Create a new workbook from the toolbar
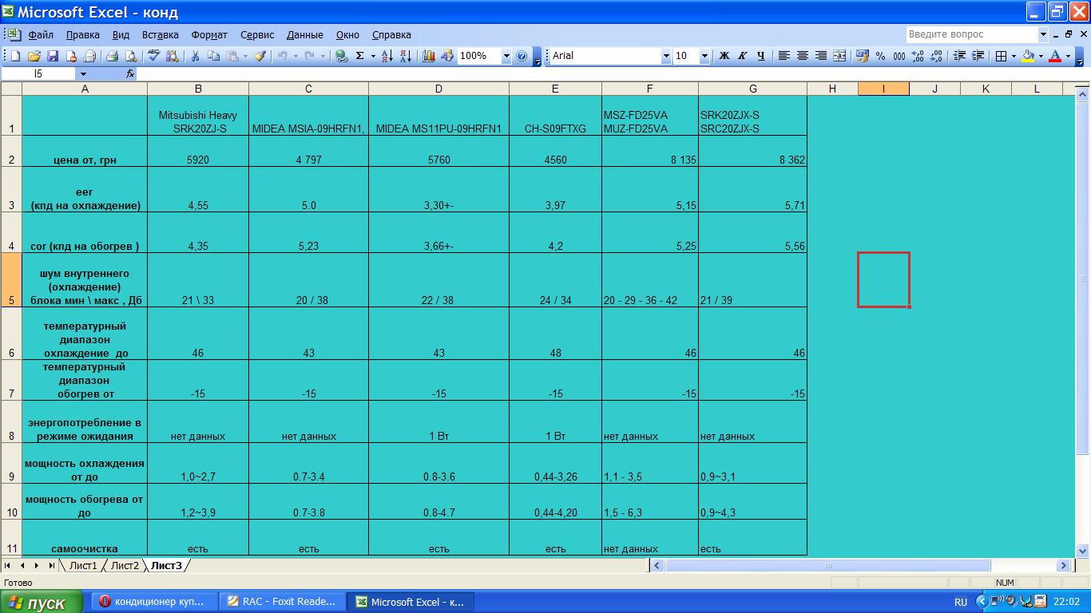Screen dimensions: 1091x613 [15, 56]
